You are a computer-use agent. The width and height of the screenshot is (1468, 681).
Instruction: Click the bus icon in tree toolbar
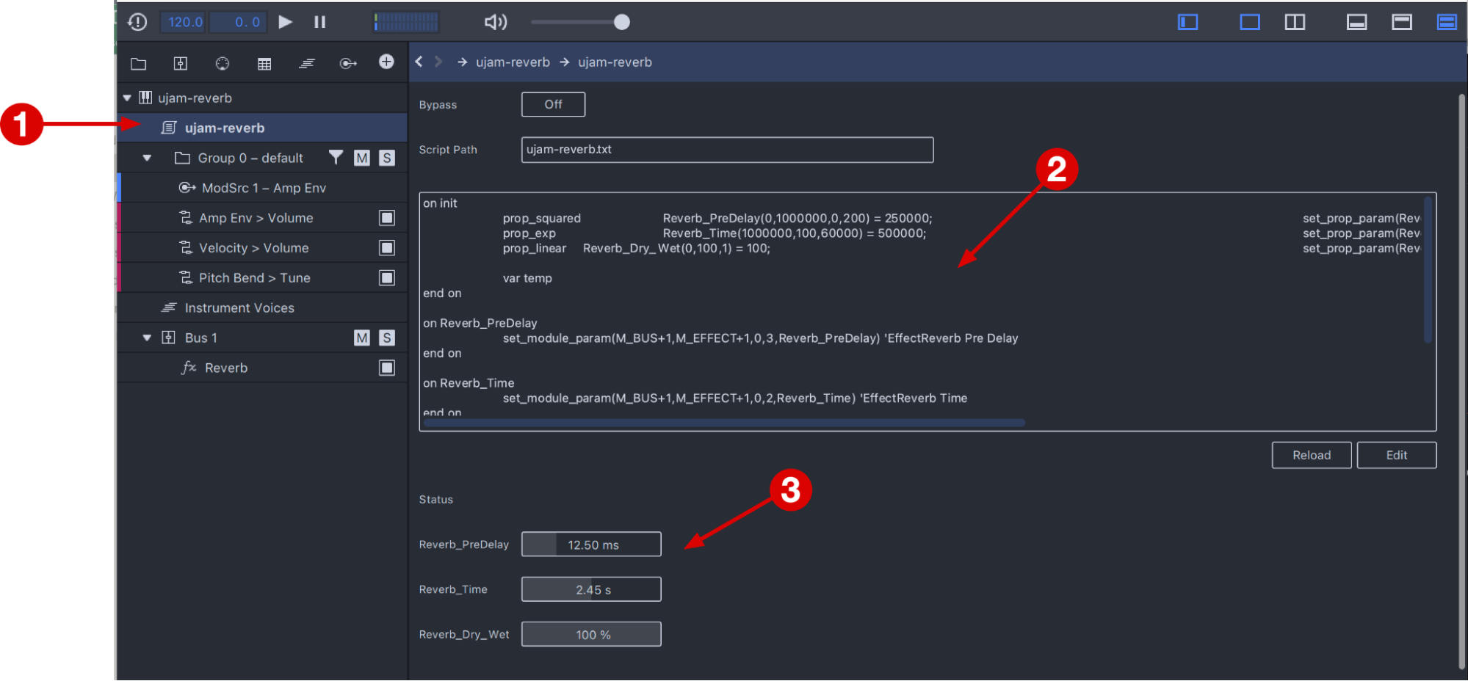(x=180, y=64)
